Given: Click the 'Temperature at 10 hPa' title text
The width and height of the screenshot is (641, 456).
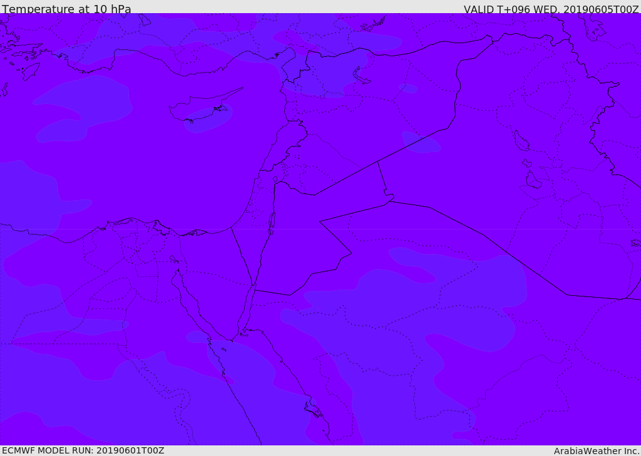Looking at the screenshot, I should coord(66,9).
